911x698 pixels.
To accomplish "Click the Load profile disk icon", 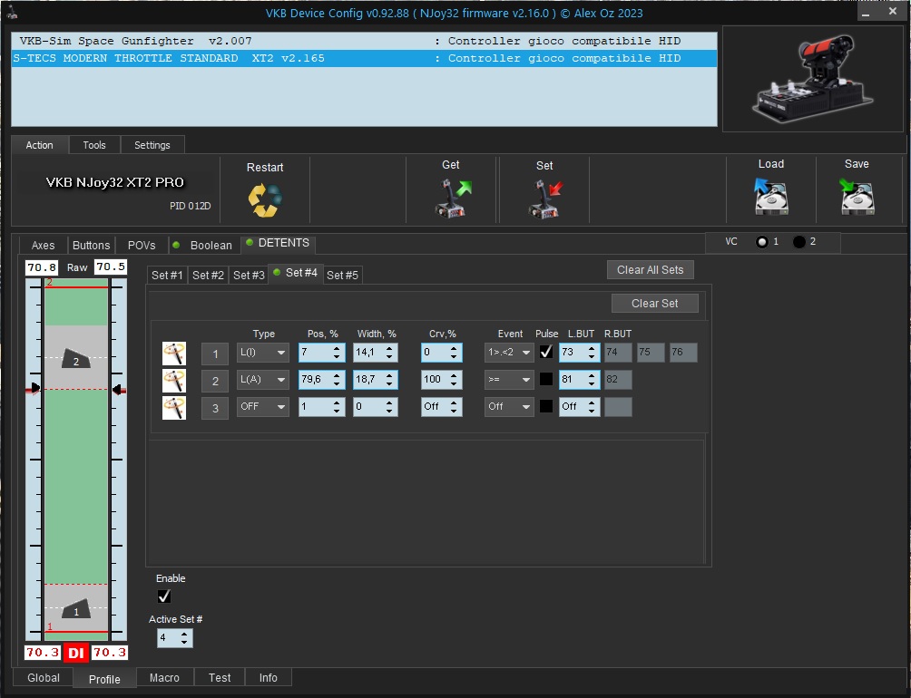I will pyautogui.click(x=770, y=197).
